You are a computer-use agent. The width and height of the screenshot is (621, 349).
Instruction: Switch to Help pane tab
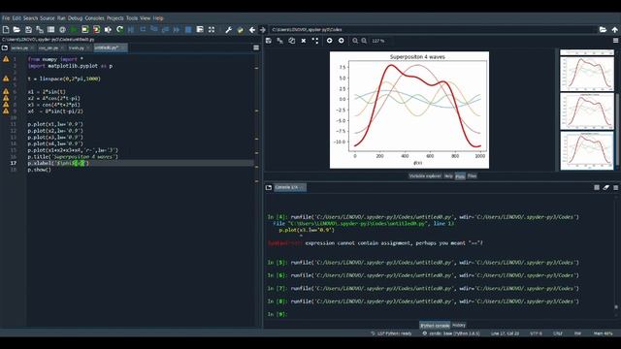pos(448,176)
